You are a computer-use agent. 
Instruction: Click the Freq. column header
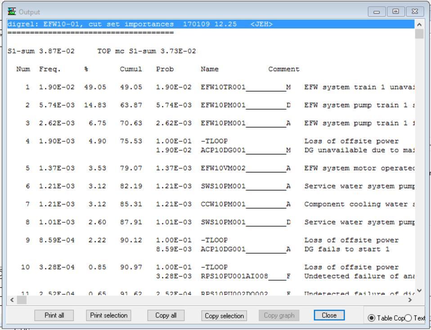50,69
